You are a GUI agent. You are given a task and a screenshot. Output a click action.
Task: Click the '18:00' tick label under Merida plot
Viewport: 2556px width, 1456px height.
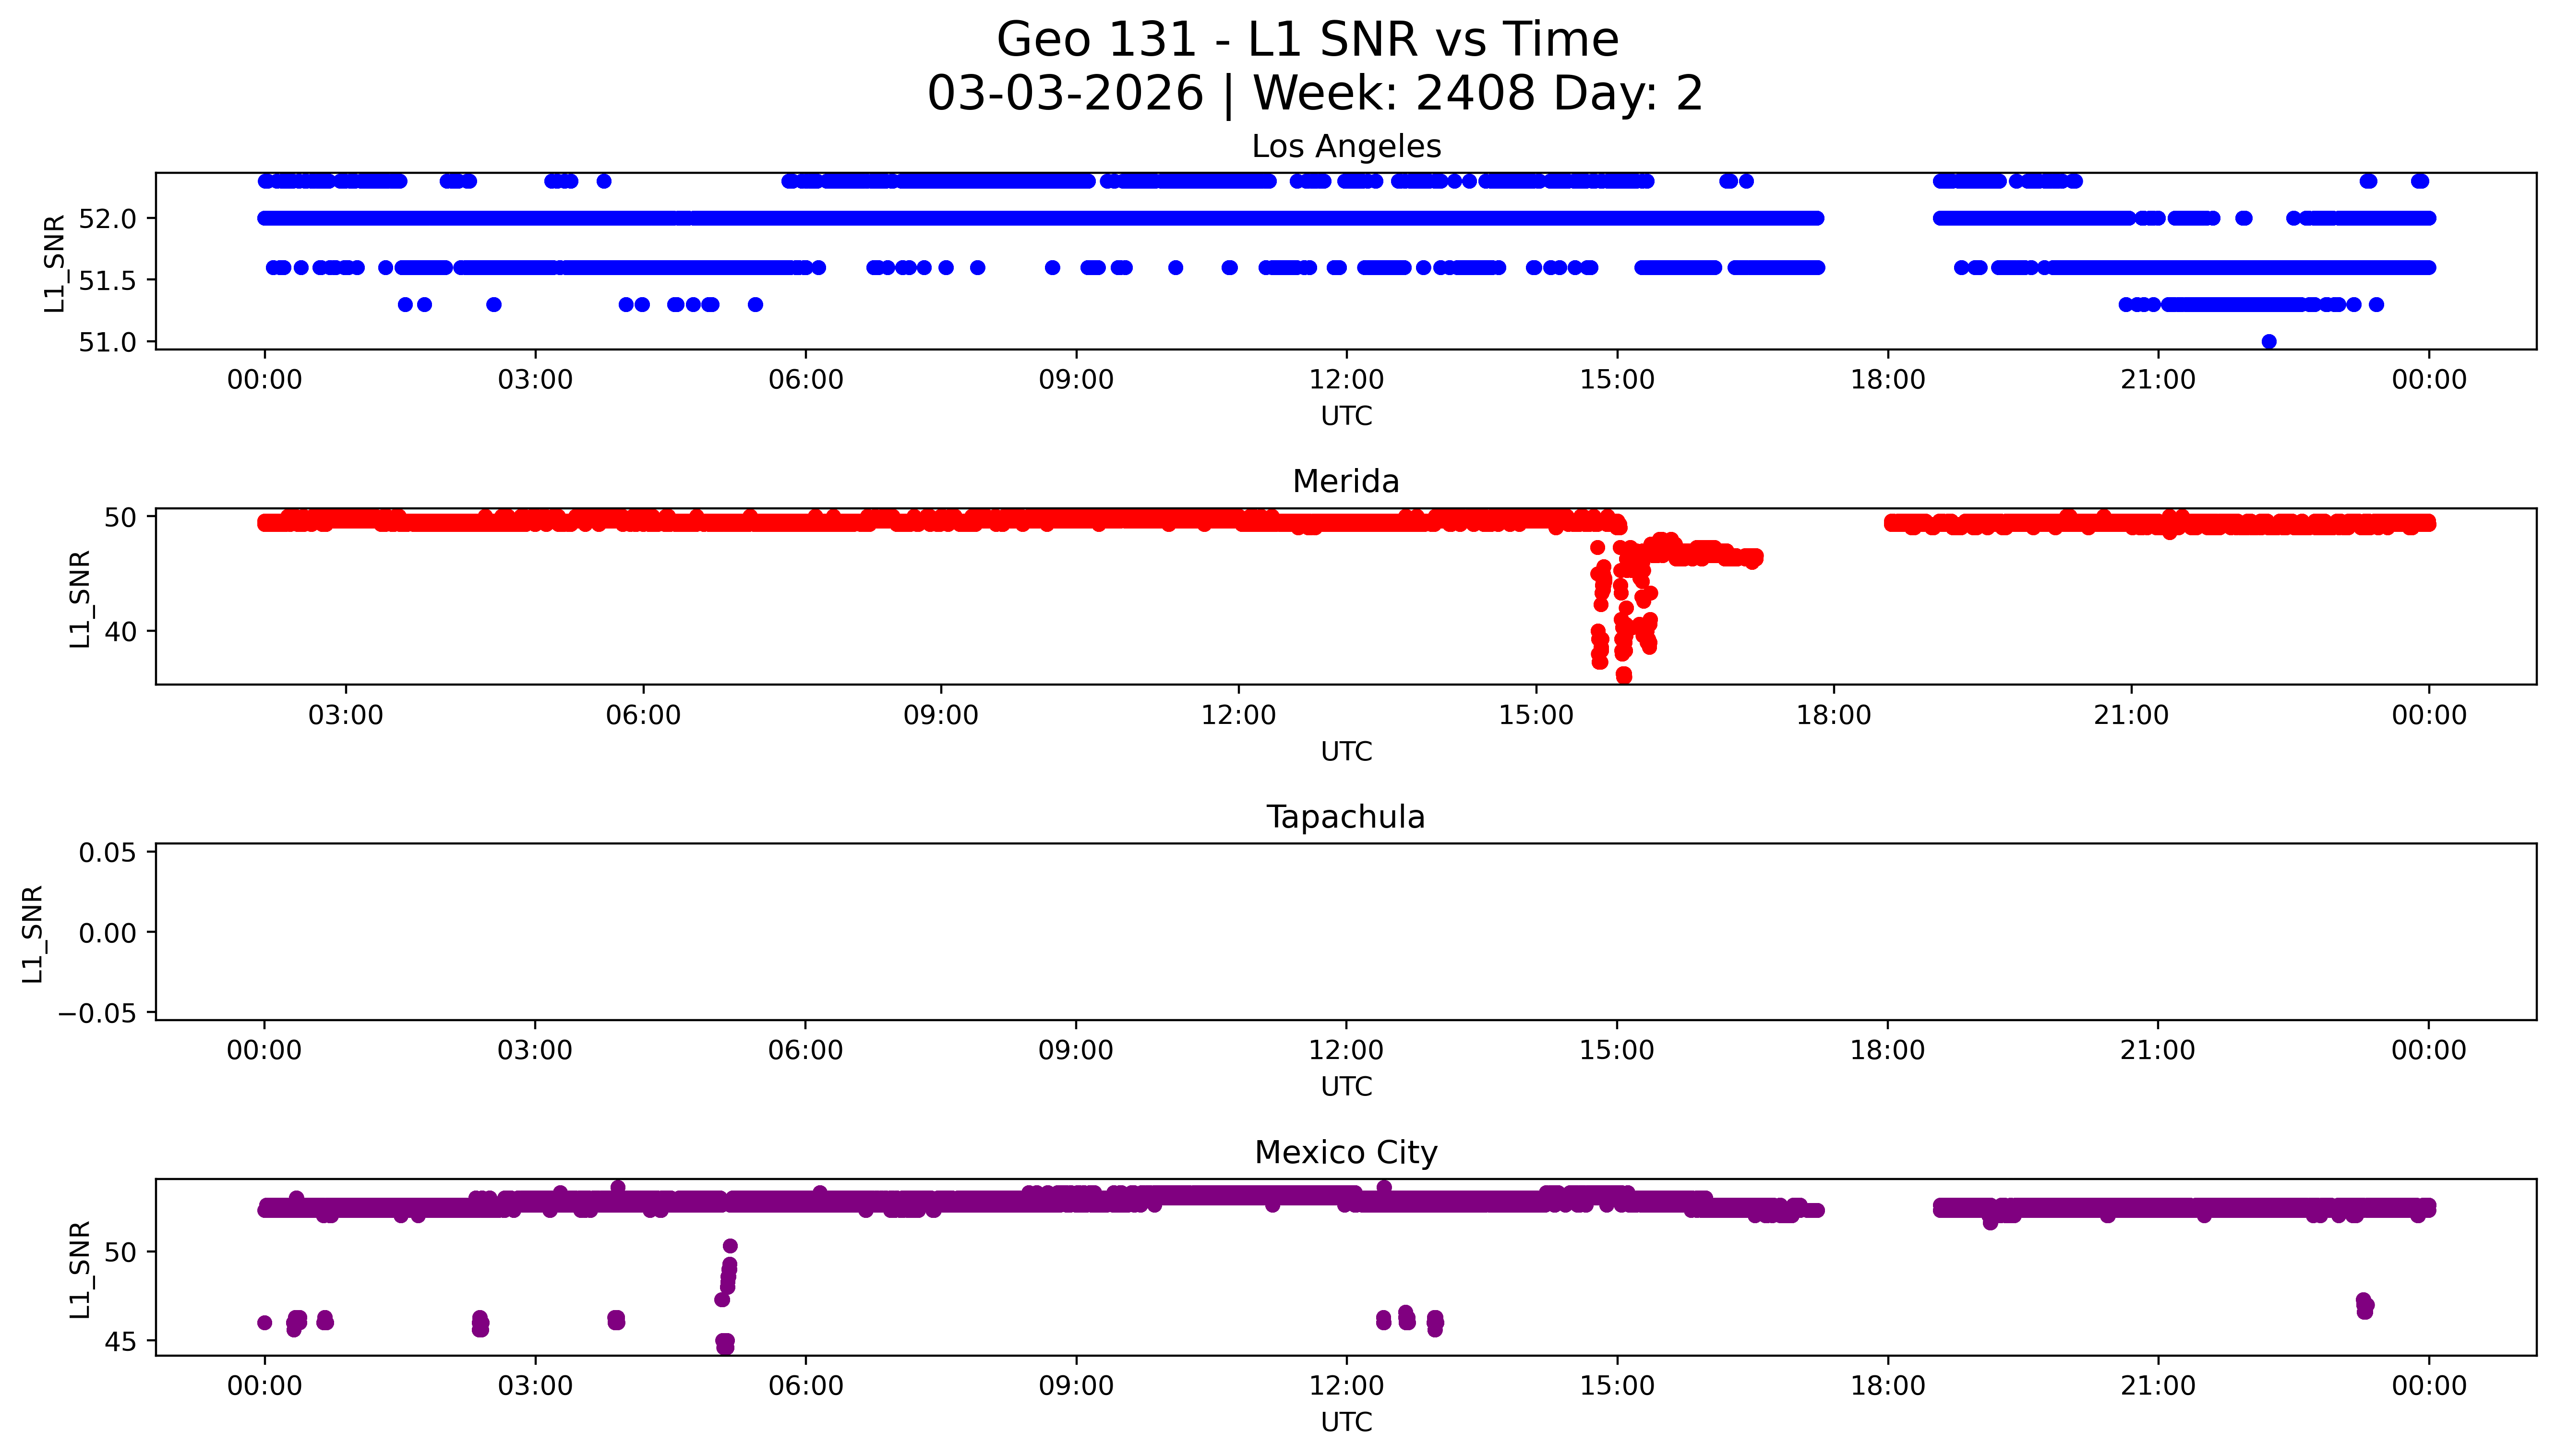(x=1833, y=715)
